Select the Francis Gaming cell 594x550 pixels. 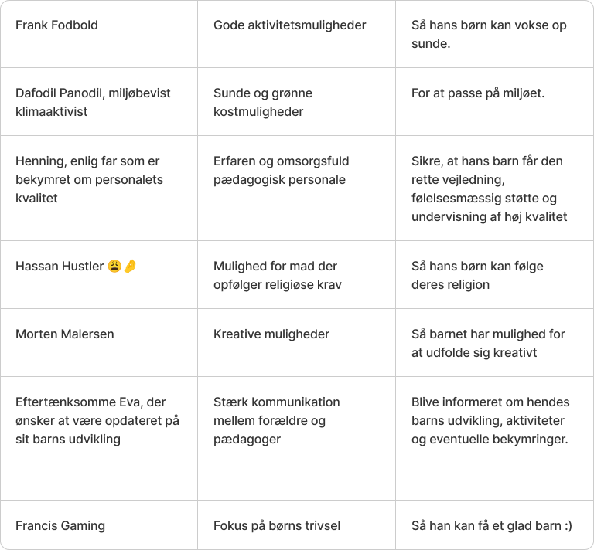[x=99, y=525]
